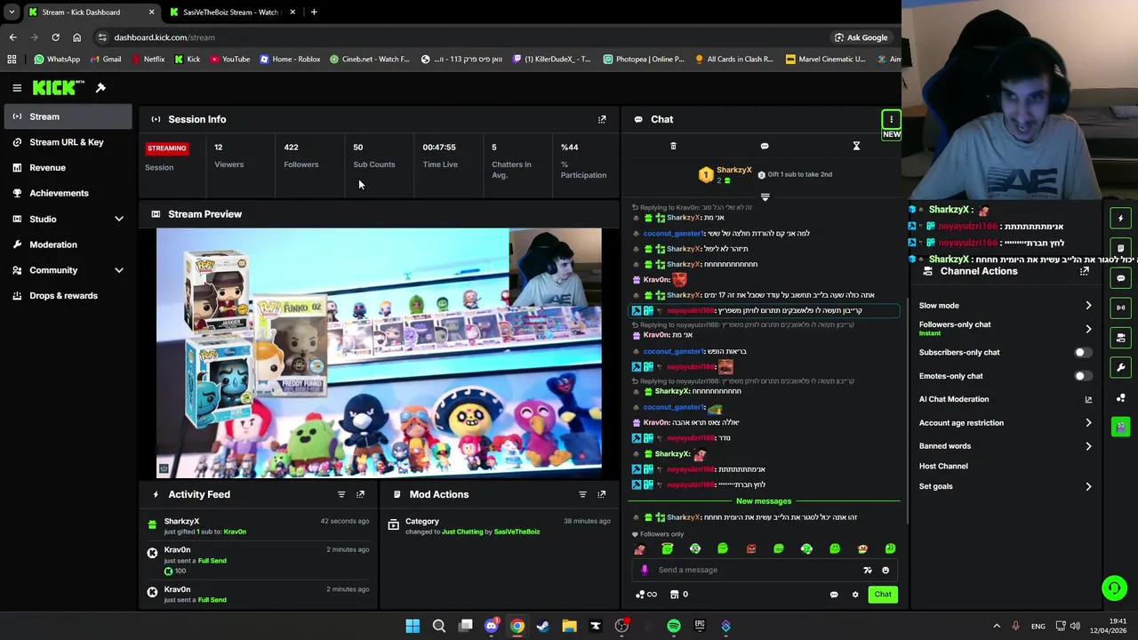Toggle Subscribers-only chat switch
Screen dimensions: 1138x640
pos(1081,353)
